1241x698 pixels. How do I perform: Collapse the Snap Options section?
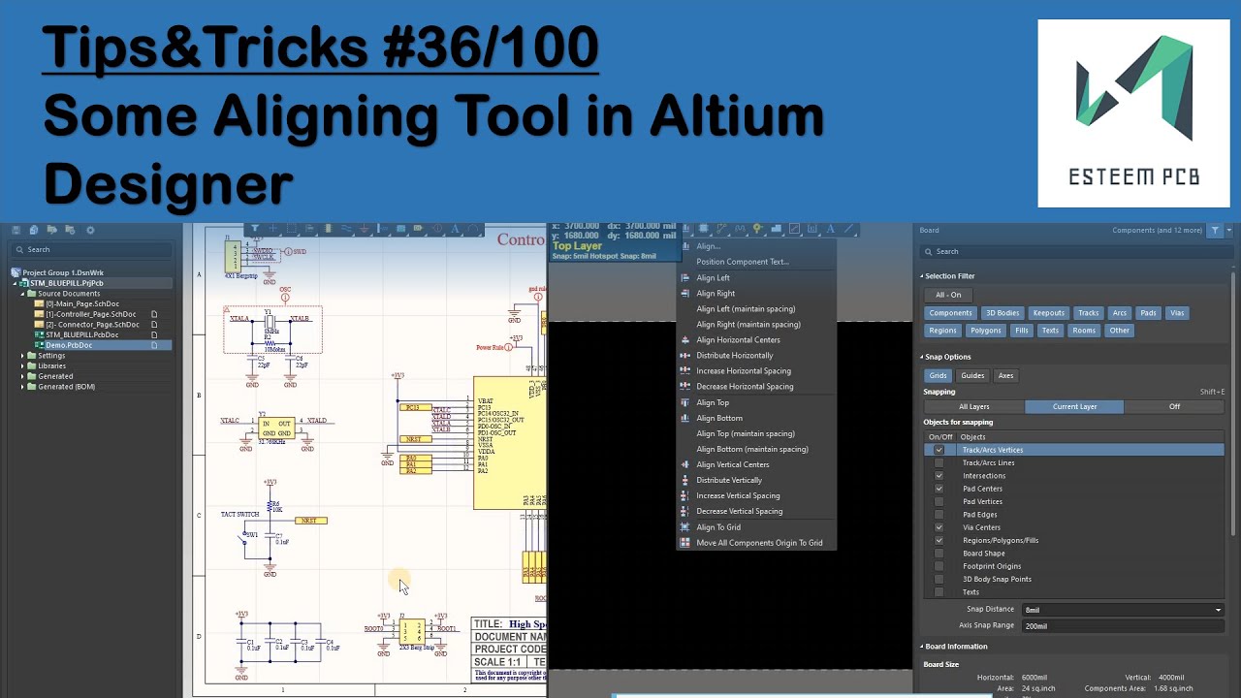[x=922, y=357]
